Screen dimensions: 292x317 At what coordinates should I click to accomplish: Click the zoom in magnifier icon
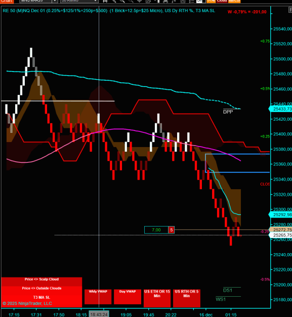[122, 1]
